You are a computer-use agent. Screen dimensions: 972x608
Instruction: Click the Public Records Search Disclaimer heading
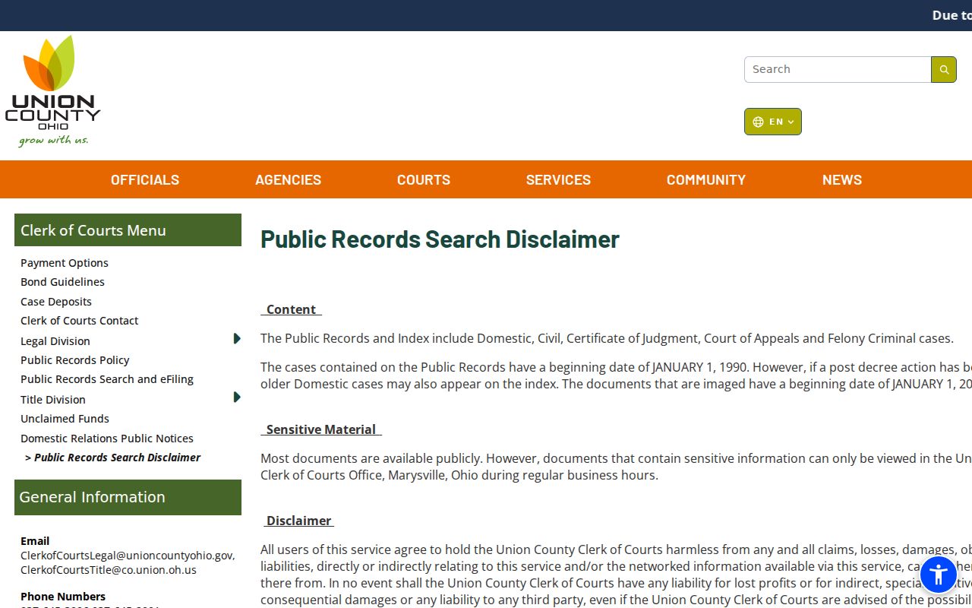(x=440, y=239)
